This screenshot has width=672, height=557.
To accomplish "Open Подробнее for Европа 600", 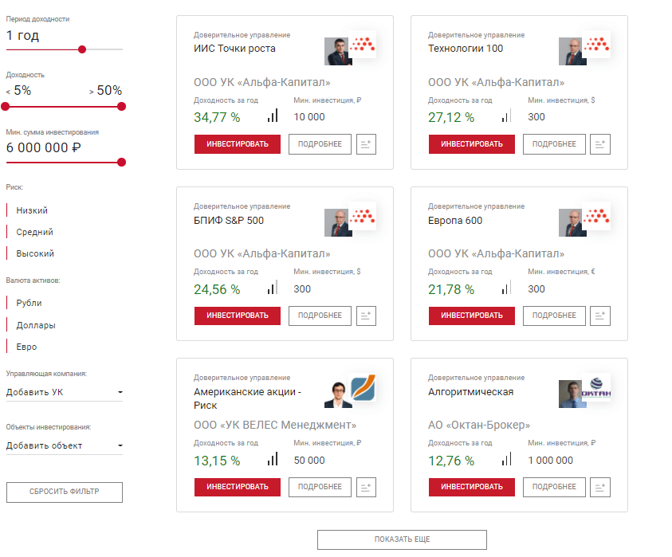I will coord(554,316).
